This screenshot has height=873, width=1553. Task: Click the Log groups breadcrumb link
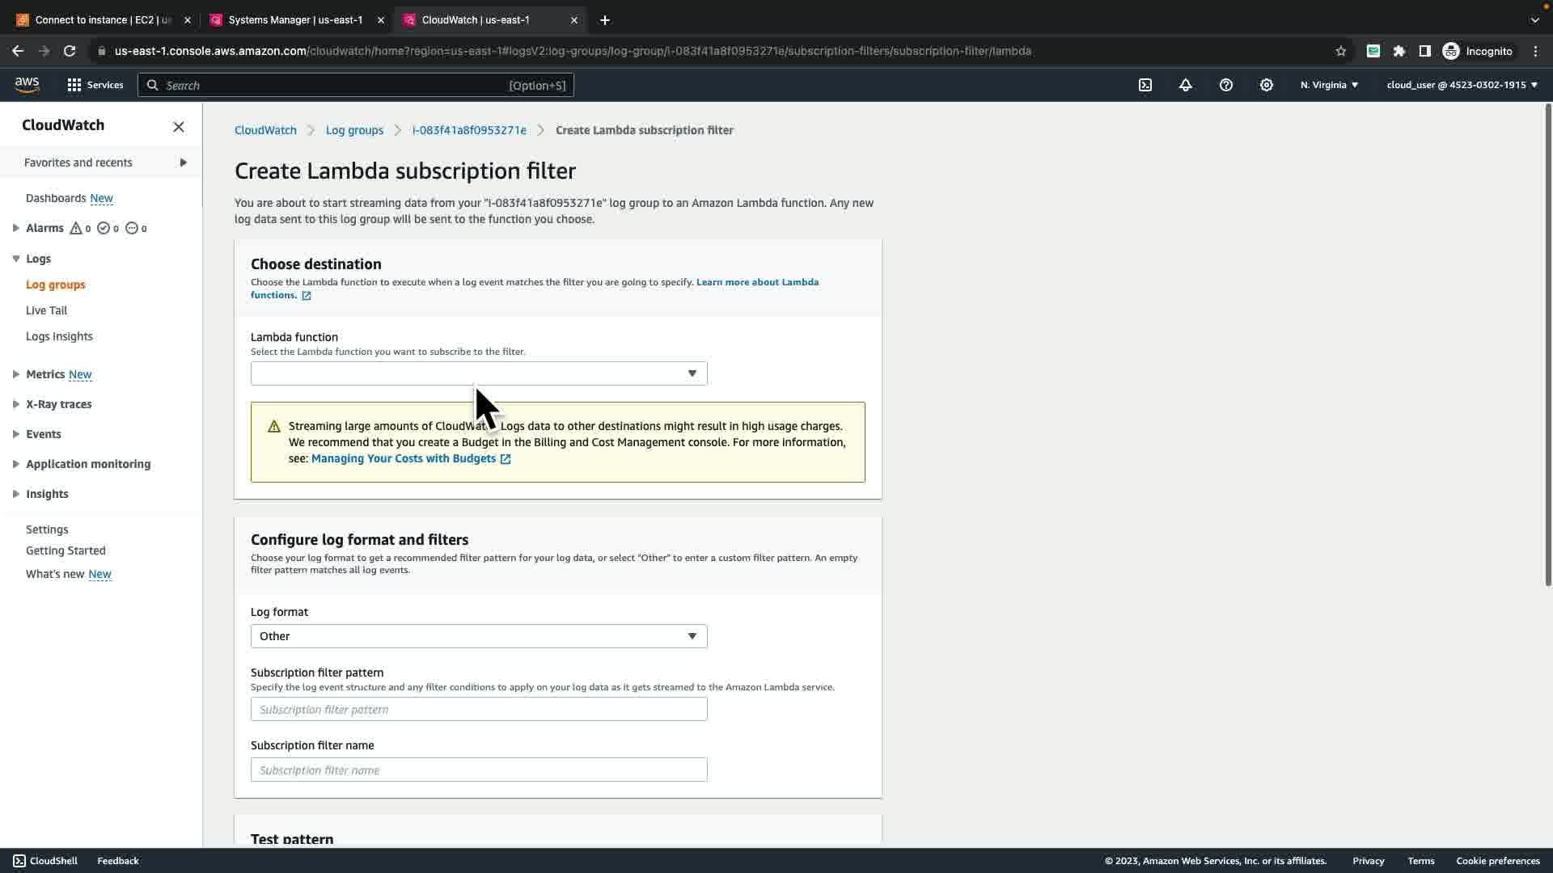[x=354, y=130]
